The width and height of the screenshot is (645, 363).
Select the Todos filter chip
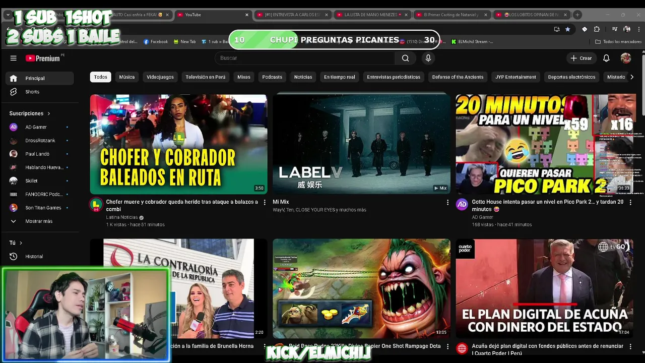pos(101,77)
